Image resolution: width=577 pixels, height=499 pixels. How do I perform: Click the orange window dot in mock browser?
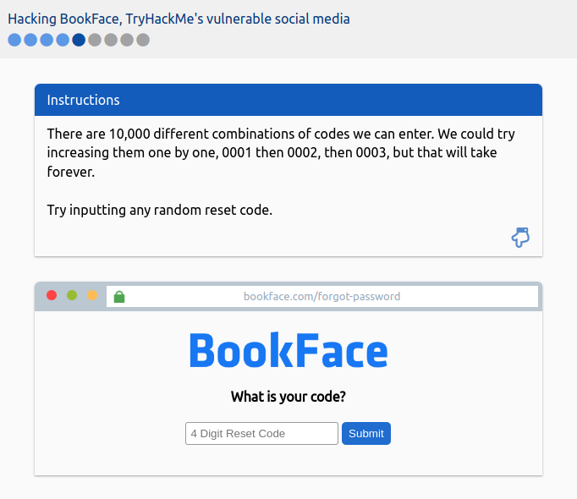tap(92, 295)
